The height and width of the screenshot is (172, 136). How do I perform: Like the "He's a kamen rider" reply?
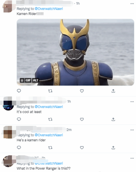[x=82, y=148]
